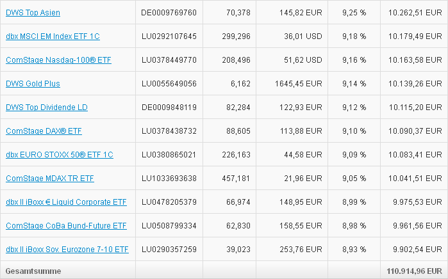Click the share 9,18 %

point(354,36)
